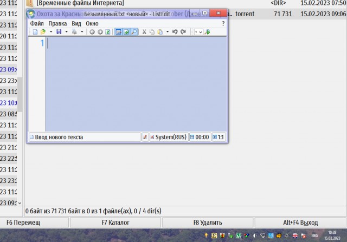347x242 pixels.
Task: Create a new file in ListEdit toolbar
Action: pyautogui.click(x=35, y=32)
